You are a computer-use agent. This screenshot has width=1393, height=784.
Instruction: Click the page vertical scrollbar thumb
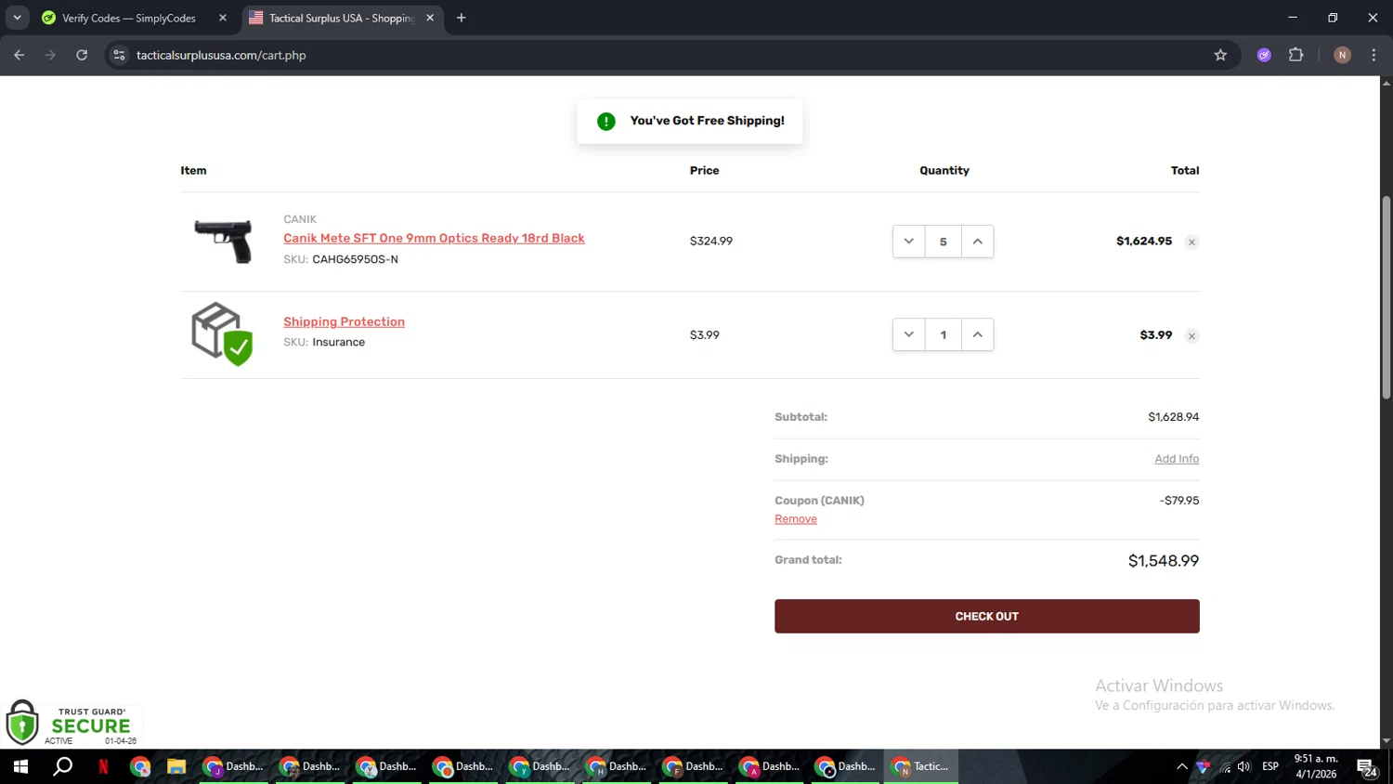(1386, 297)
